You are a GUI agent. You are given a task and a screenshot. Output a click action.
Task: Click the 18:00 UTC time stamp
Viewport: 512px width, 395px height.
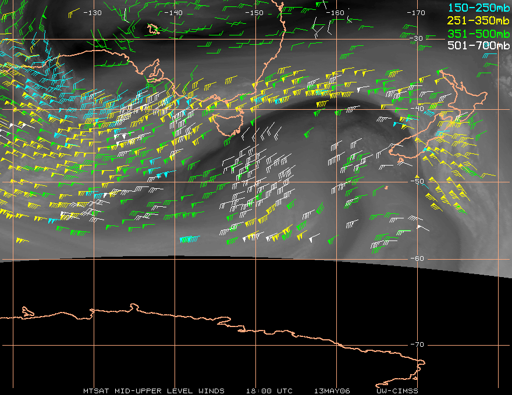[x=269, y=391]
